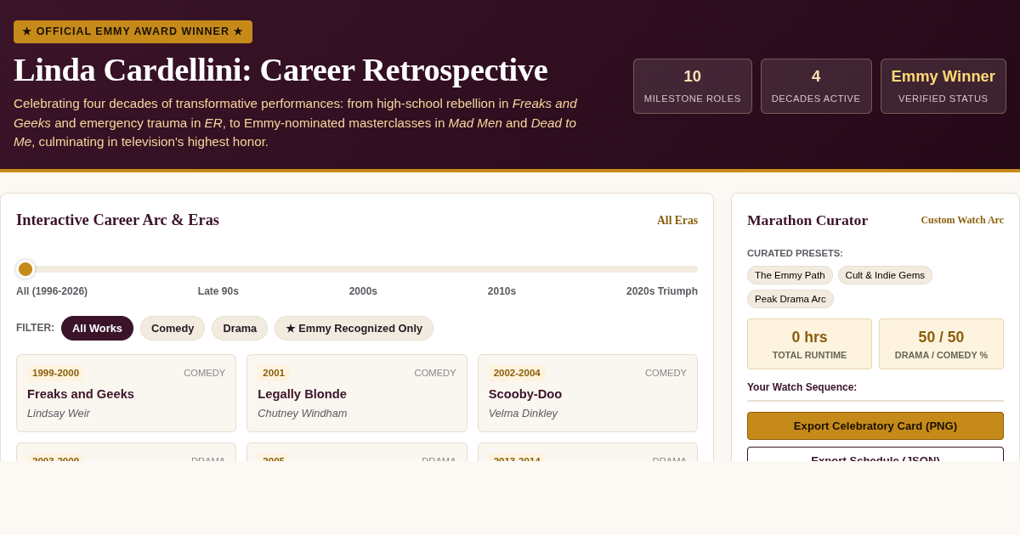The image size is (1020, 535).
Task: Open the Scooby-Doo card
Action: coord(587,393)
